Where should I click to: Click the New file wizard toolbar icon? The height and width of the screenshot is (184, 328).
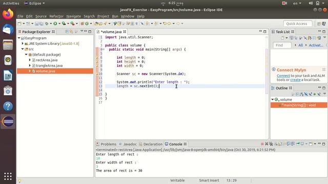click(19, 24)
